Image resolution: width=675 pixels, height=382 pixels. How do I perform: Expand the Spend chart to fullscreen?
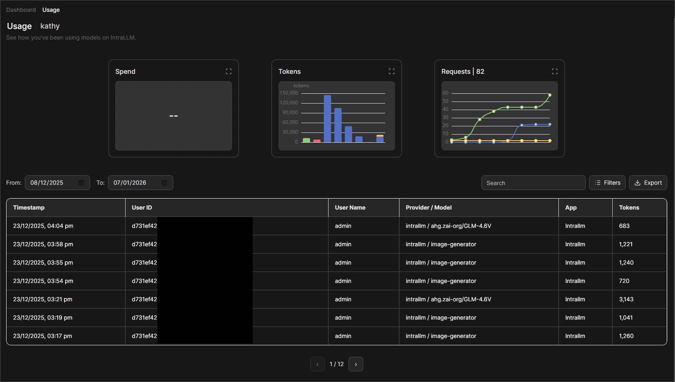click(x=229, y=71)
